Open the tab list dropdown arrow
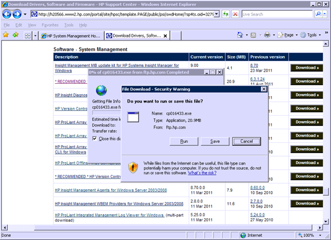Image resolution: width=331 pixels, height=240 pixels. (x=36, y=36)
